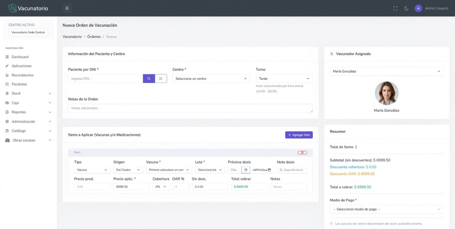Enter fullscreen mode via header icon

tap(395, 8)
